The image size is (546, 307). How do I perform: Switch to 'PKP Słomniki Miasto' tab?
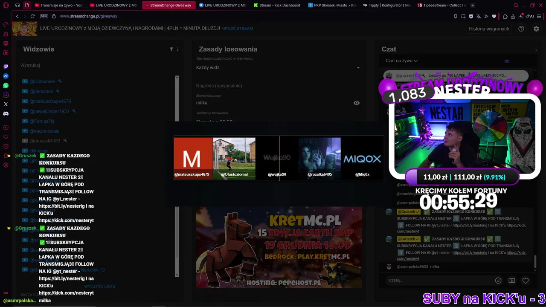(x=332, y=5)
